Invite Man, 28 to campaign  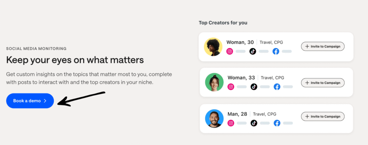click(x=323, y=116)
